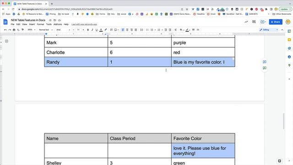Increase the font size
Viewport: 293px width, 165px height.
tap(83, 30)
